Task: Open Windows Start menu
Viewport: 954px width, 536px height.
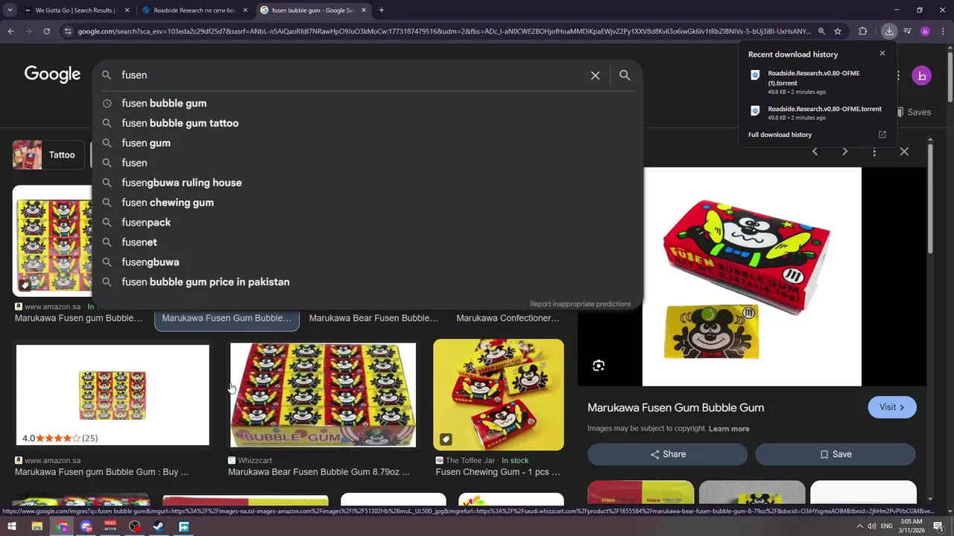Action: (12, 527)
